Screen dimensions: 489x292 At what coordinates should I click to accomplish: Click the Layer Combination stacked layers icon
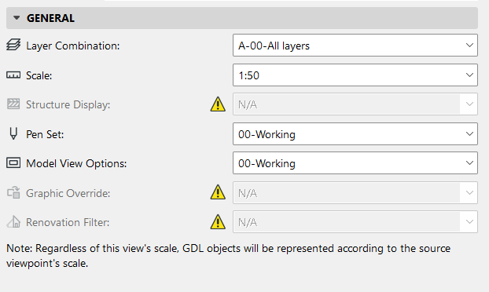[13, 46]
